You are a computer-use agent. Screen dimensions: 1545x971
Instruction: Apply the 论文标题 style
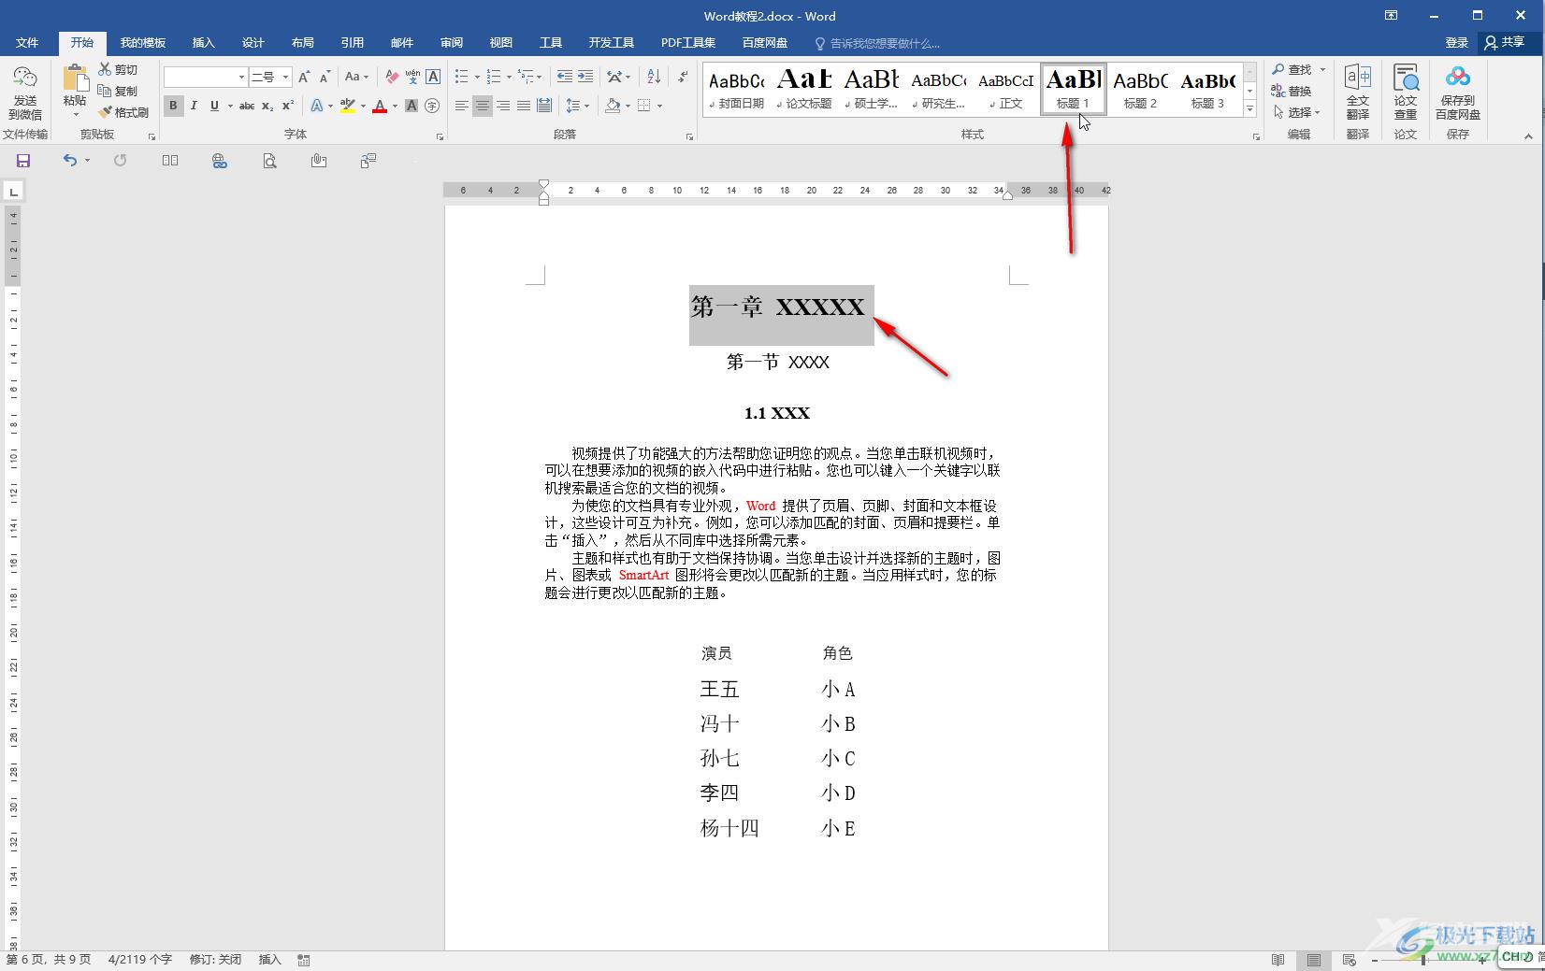804,90
